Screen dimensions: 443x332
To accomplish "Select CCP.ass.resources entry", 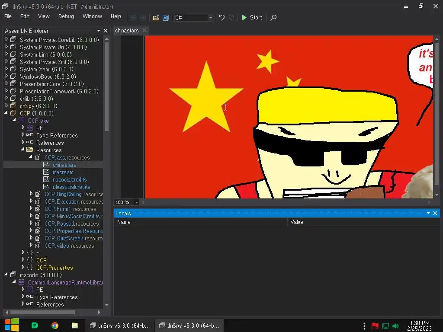I will [x=67, y=157].
